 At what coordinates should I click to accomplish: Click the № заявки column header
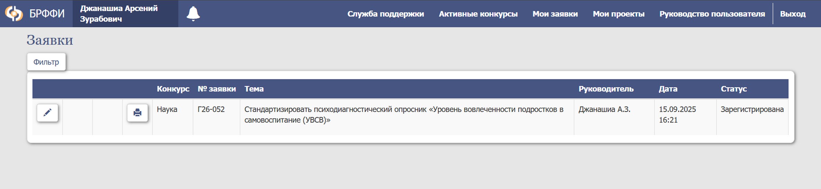coord(216,89)
